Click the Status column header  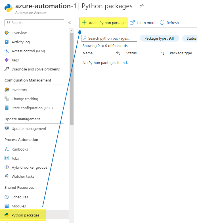[131, 53]
